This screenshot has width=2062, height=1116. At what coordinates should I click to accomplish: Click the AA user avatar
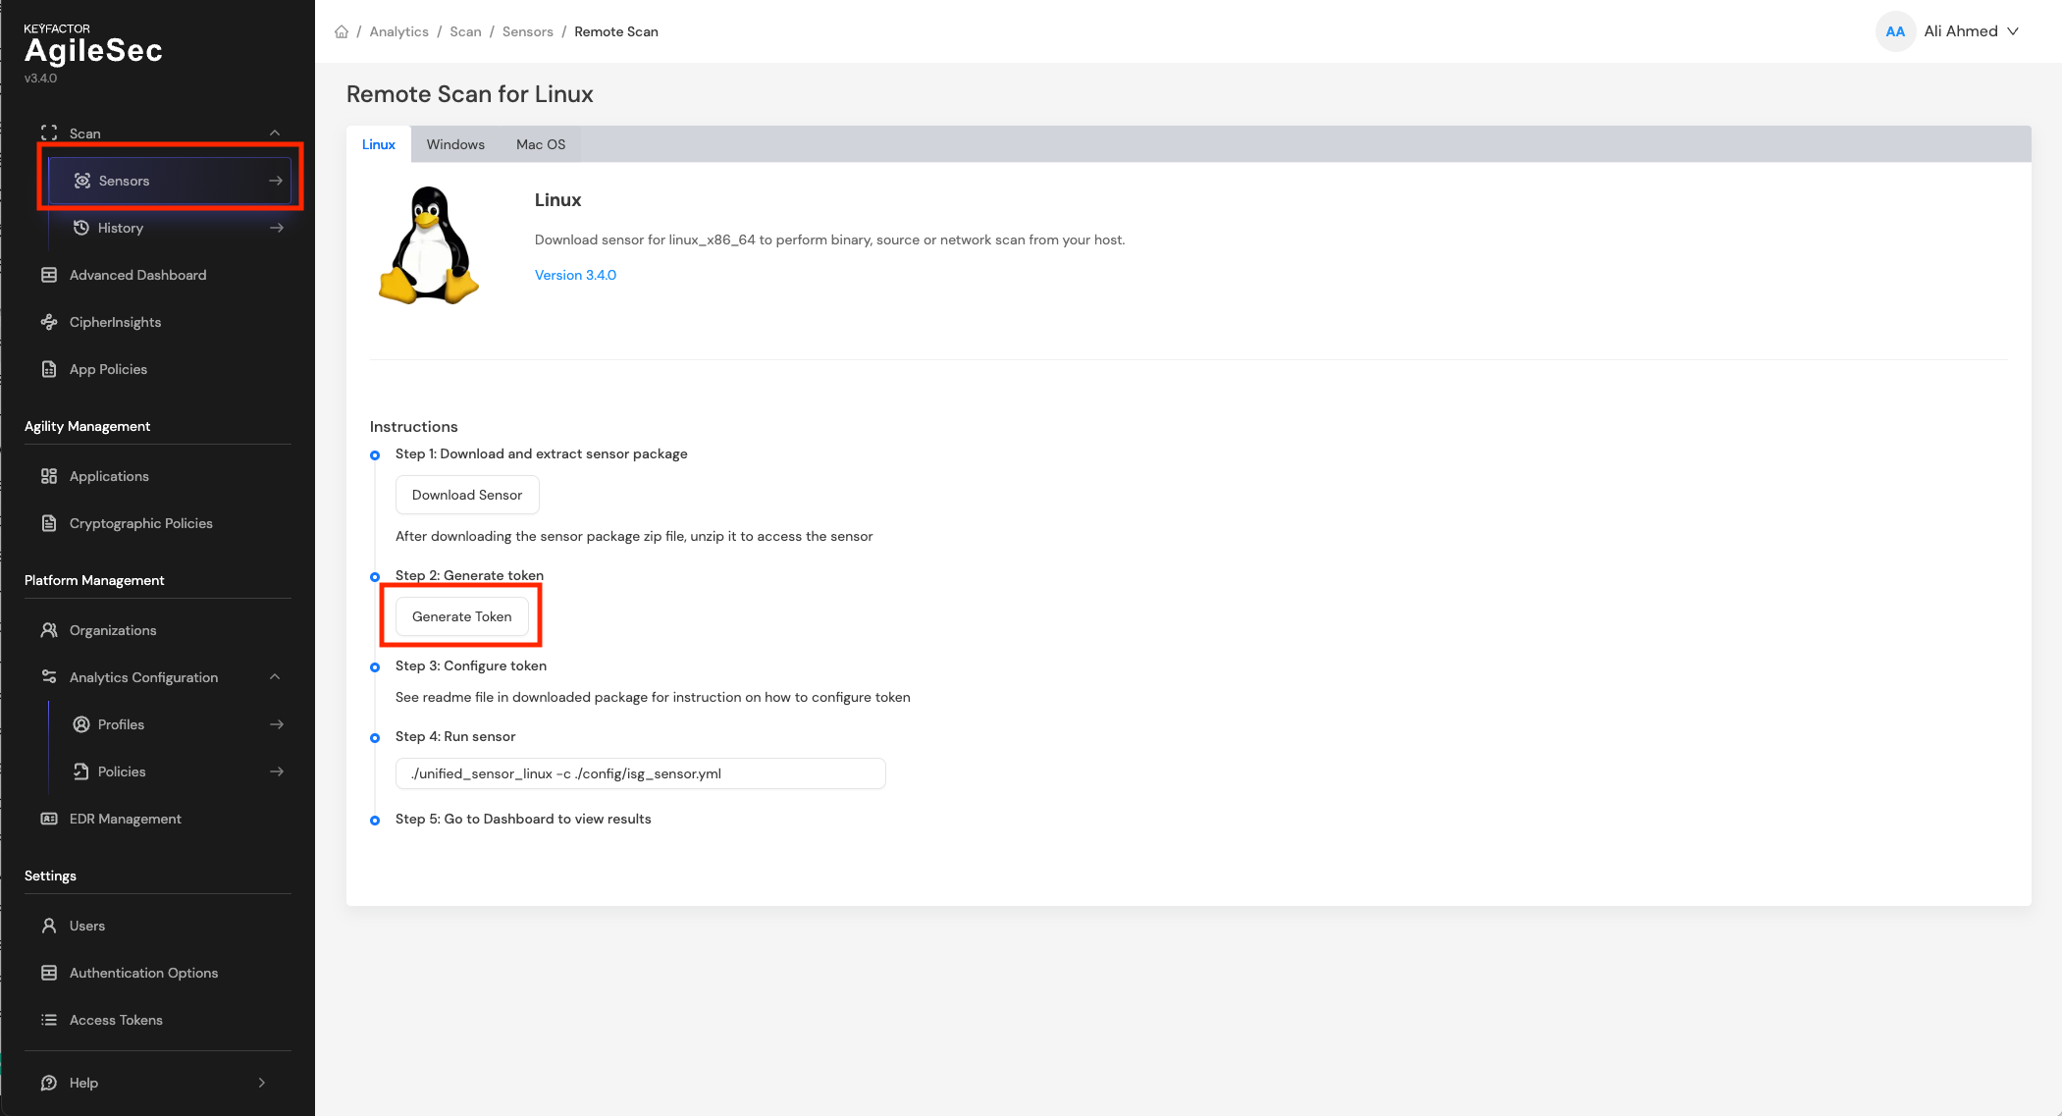pos(1894,31)
